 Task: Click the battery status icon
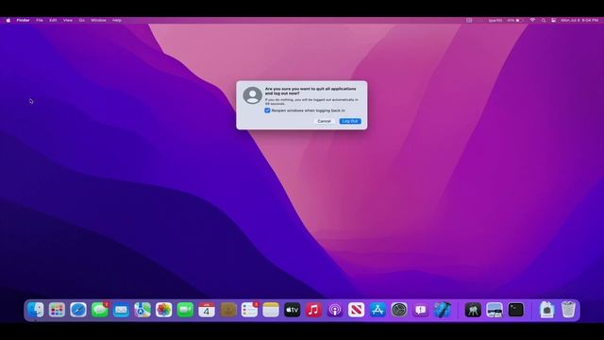(518, 20)
